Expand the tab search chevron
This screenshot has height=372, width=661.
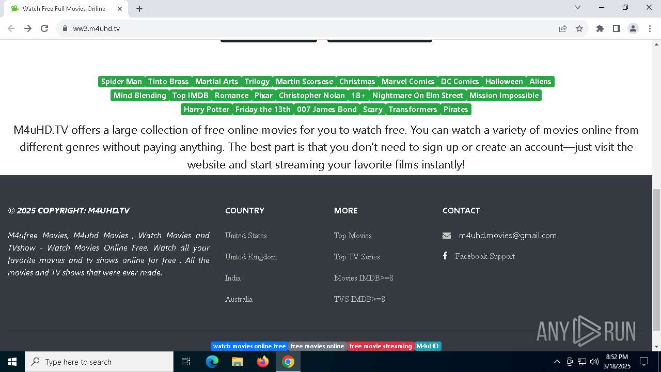578,7
